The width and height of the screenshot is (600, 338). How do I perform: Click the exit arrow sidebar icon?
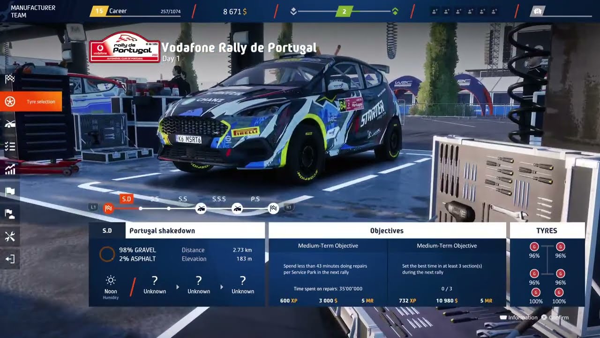[x=10, y=259]
